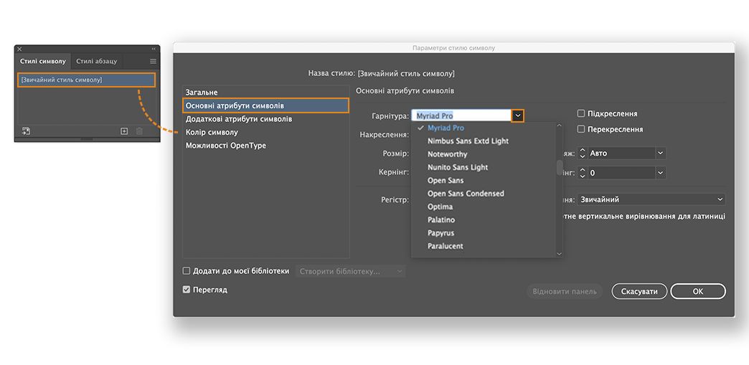Expand the Звичайний dropdown
The height and width of the screenshot is (365, 749).
(720, 199)
